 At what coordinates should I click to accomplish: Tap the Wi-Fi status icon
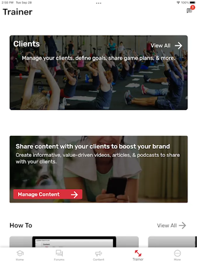[178, 3]
